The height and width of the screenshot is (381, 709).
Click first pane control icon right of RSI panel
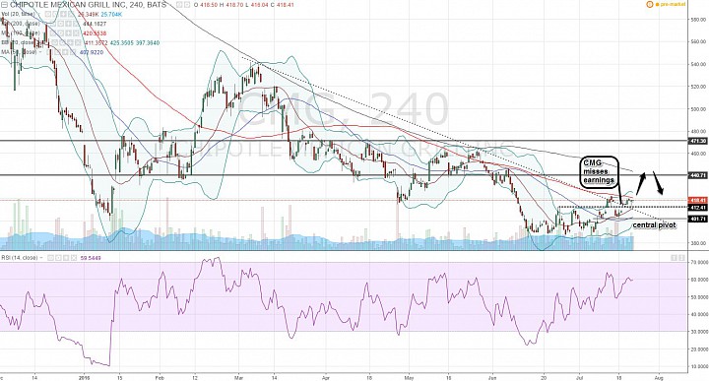click(x=675, y=258)
